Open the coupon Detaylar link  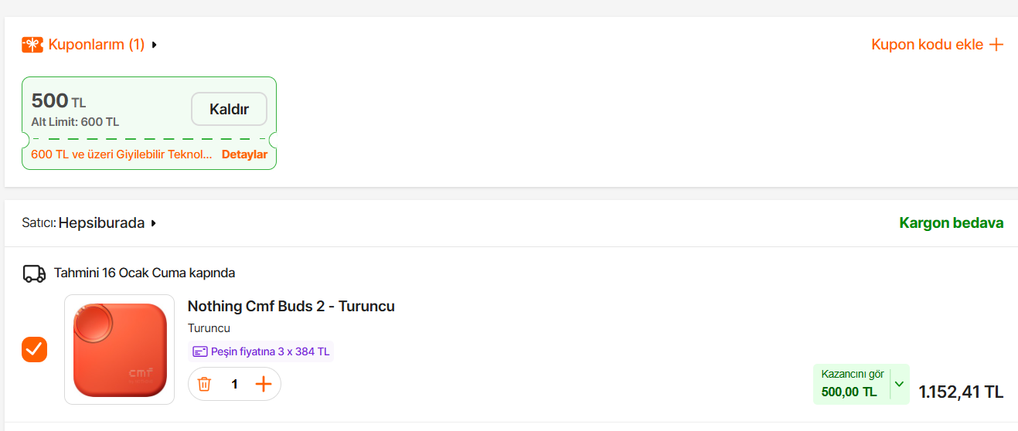point(244,154)
